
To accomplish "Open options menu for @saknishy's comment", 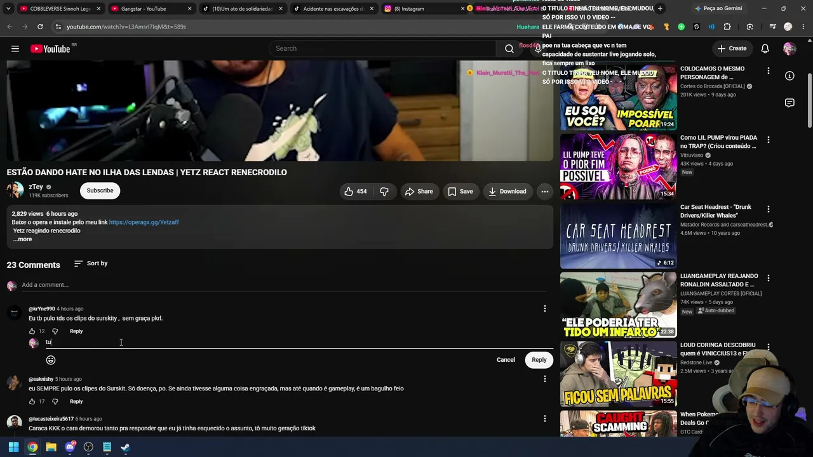I will pyautogui.click(x=544, y=379).
